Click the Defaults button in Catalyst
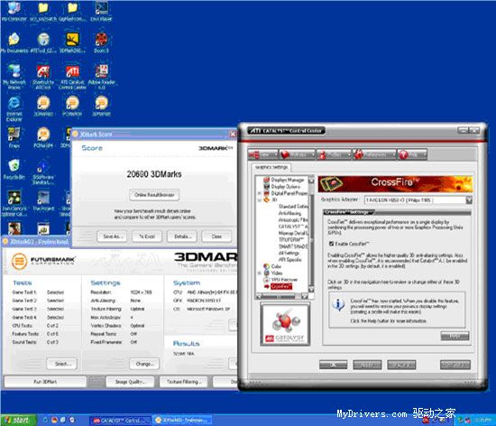 coord(455,365)
